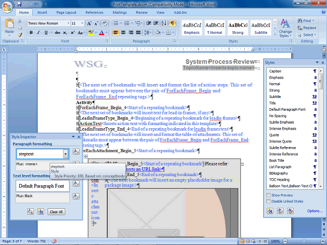This screenshot has height=245, width=327.
Task: Click the Zoom In plus button
Action: [322, 241]
